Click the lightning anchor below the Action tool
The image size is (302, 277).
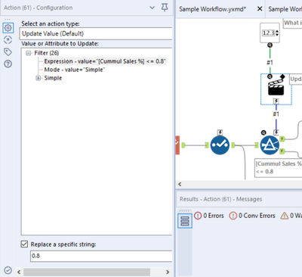coord(276,101)
